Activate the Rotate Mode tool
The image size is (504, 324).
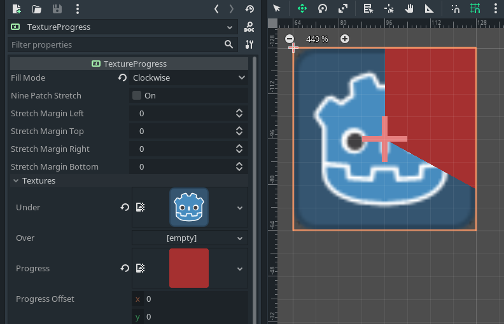(x=323, y=8)
